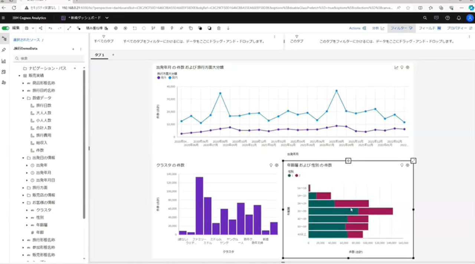Click the trash delete icon in toolbar
The image size is (475, 264).
(219, 28)
